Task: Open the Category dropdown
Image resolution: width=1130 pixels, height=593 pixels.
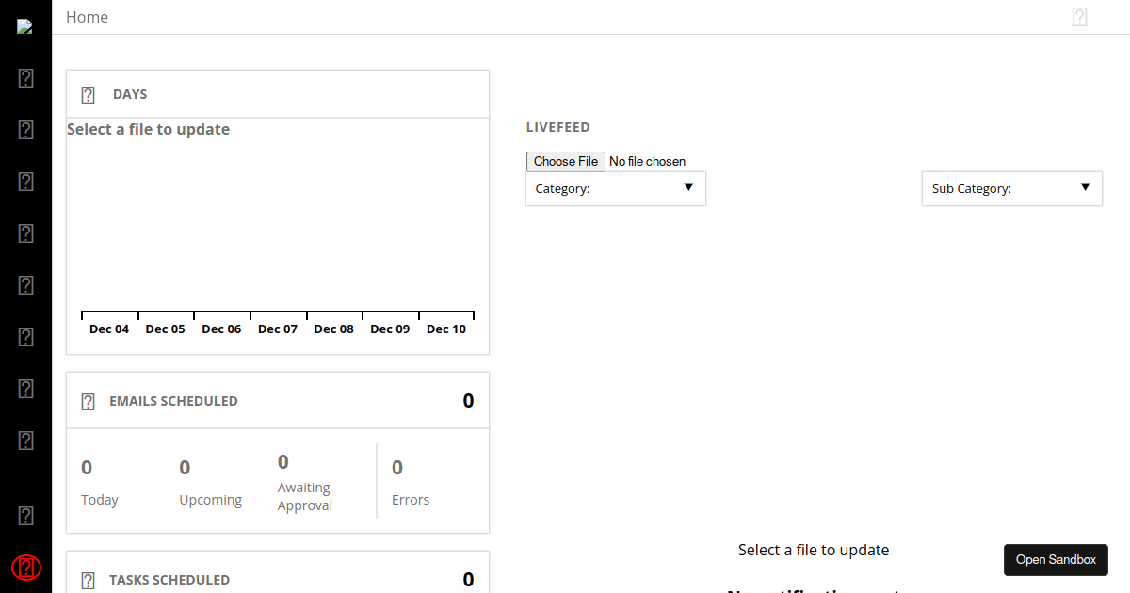Action: (615, 188)
